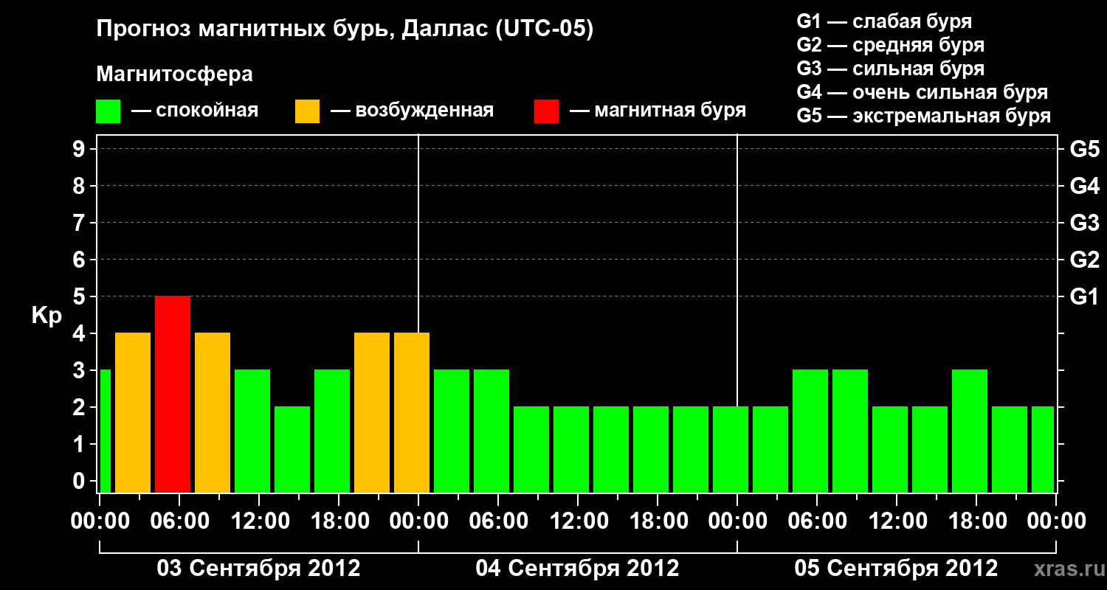
Task: Click the 'G2' label on the right axis
Action: point(1084,260)
